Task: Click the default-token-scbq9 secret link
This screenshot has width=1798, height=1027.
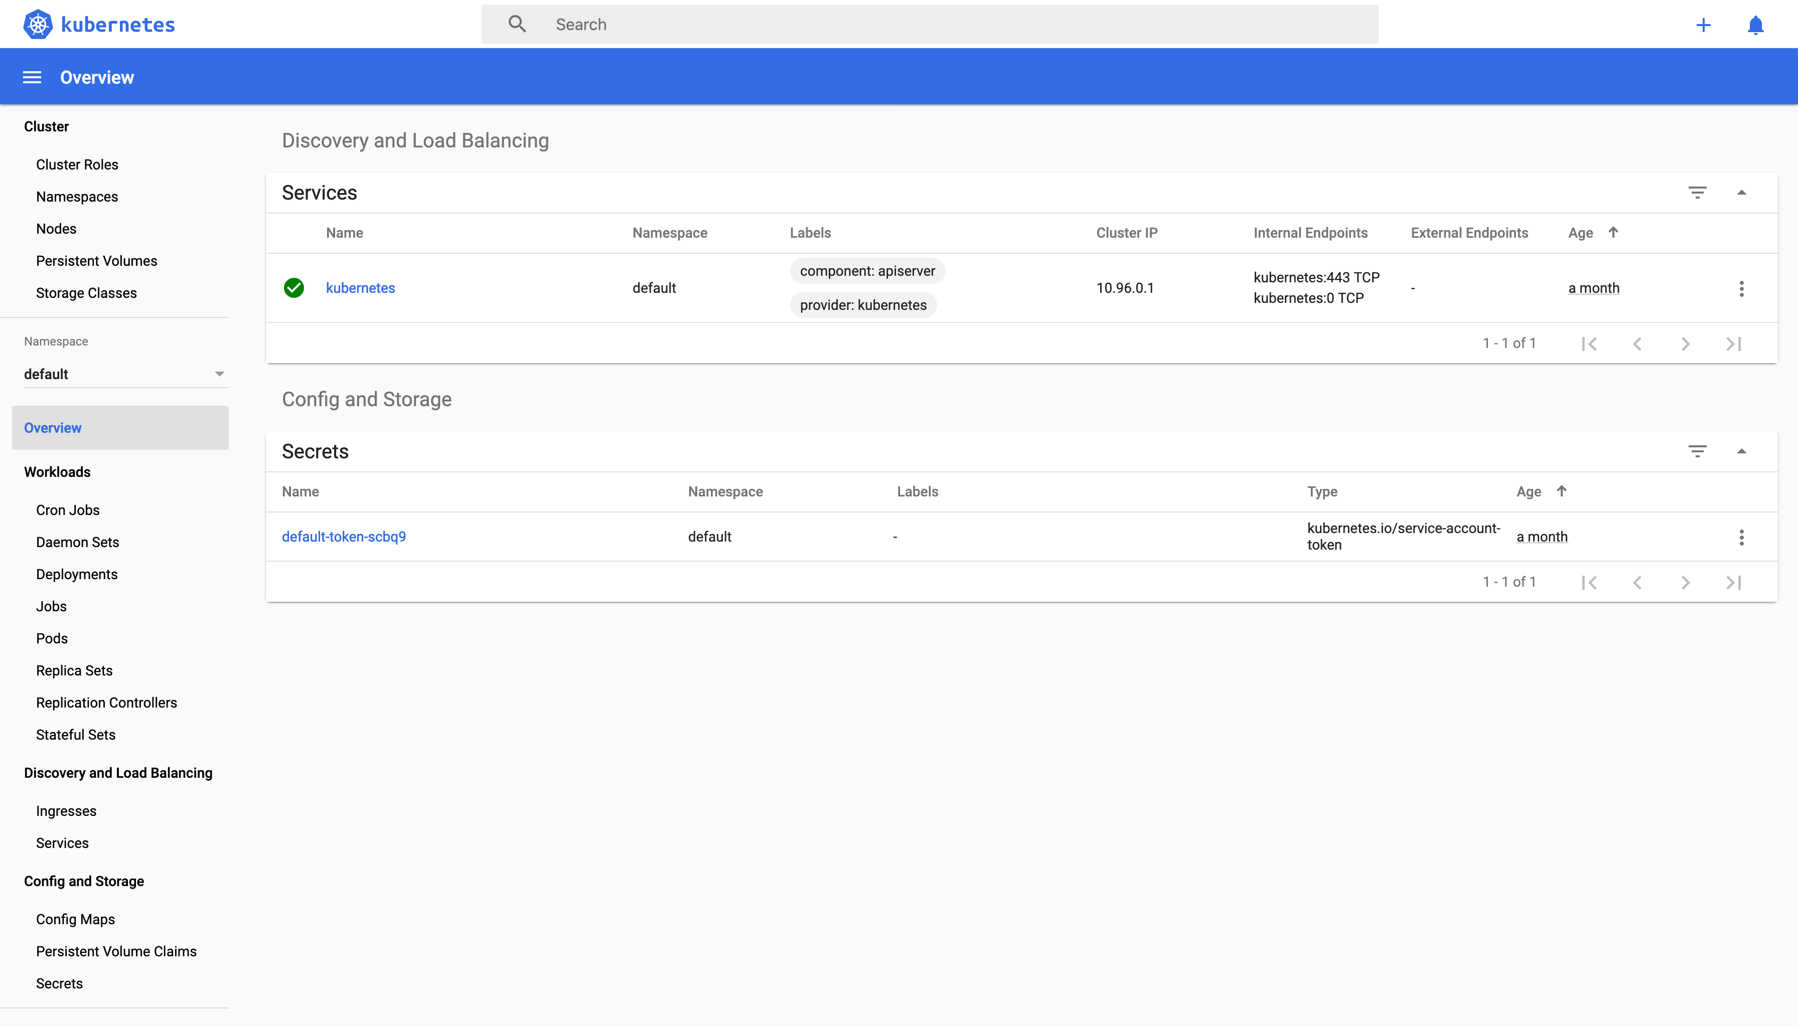Action: coord(343,536)
